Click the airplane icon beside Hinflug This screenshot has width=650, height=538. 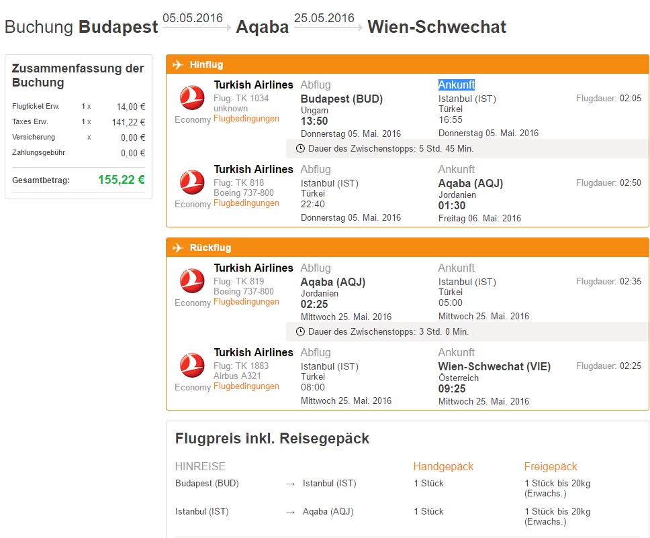[x=178, y=64]
